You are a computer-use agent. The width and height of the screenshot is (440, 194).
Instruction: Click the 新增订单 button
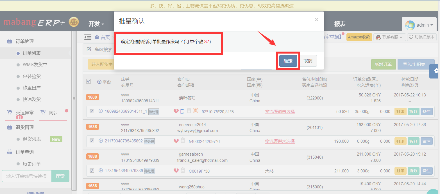(x=383, y=64)
